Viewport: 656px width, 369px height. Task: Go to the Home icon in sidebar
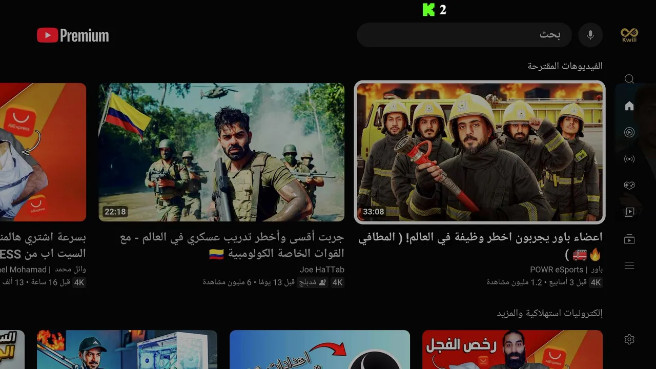(x=629, y=106)
